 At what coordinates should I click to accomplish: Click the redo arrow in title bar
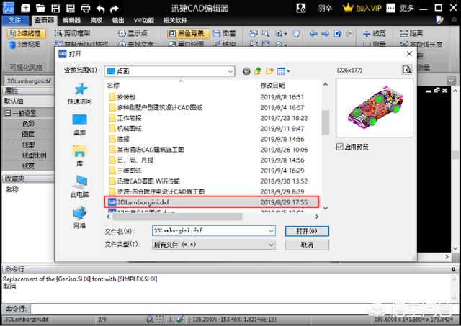pos(115,9)
